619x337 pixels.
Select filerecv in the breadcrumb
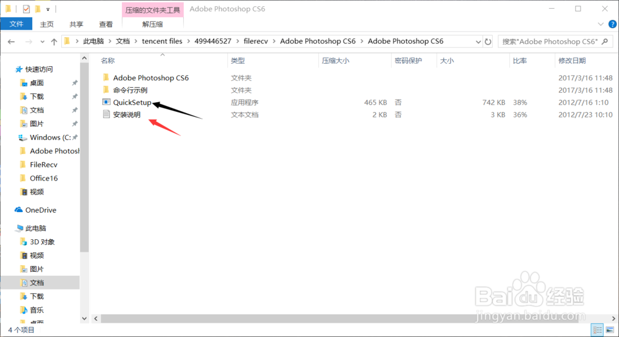click(x=256, y=41)
